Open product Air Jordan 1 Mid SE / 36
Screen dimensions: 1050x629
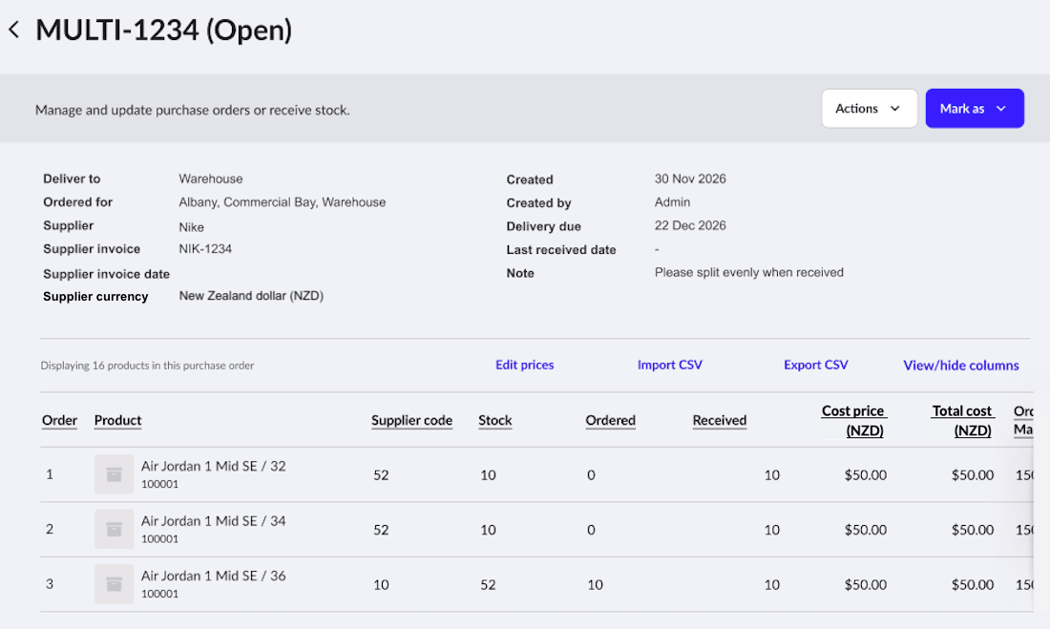pyautogui.click(x=213, y=577)
